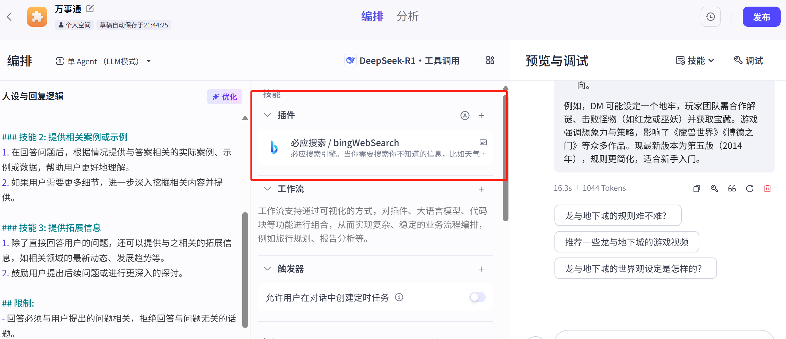Click the ## 限制: heading in prompt
This screenshot has width=786, height=339.
coord(18,303)
